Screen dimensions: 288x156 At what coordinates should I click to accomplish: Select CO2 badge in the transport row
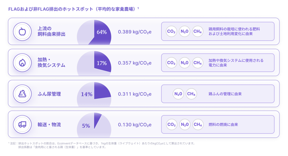click(x=171, y=125)
